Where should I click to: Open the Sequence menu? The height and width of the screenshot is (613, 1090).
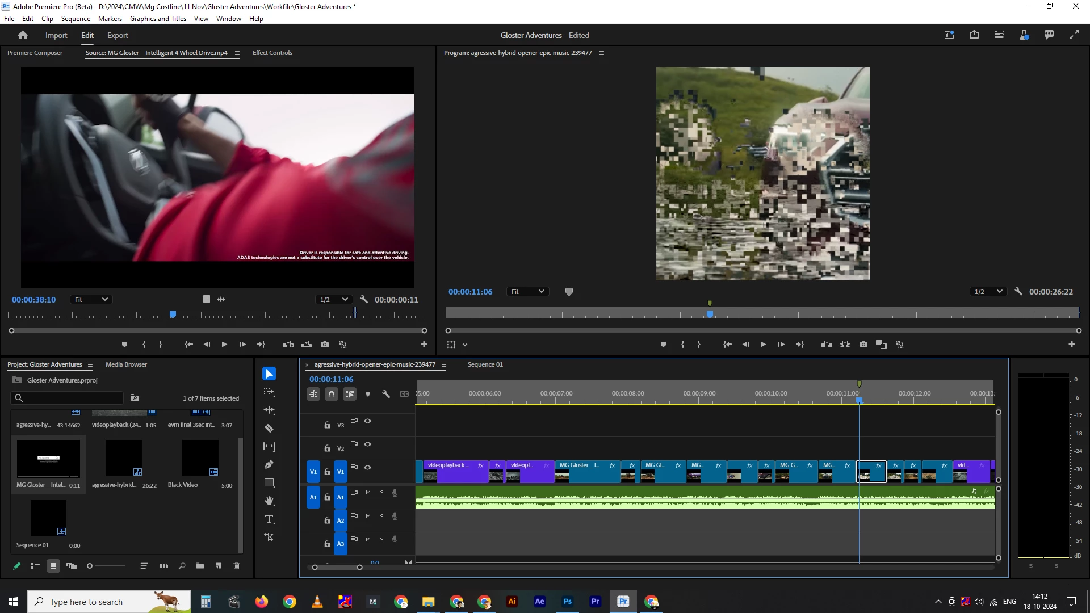(x=76, y=19)
